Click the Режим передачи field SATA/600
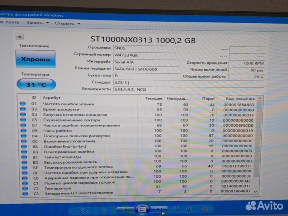The image size is (288, 216). [147, 69]
